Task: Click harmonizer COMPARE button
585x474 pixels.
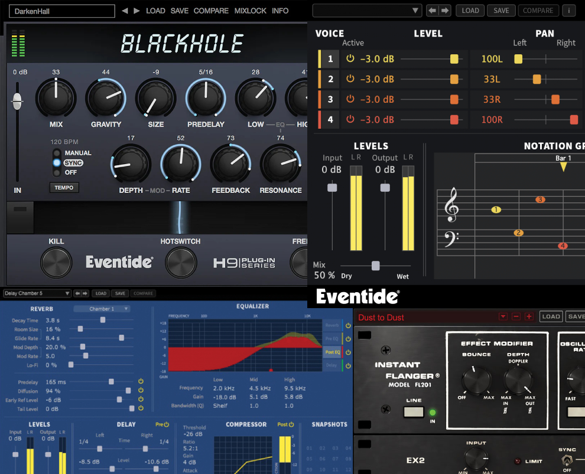Action: (x=538, y=11)
